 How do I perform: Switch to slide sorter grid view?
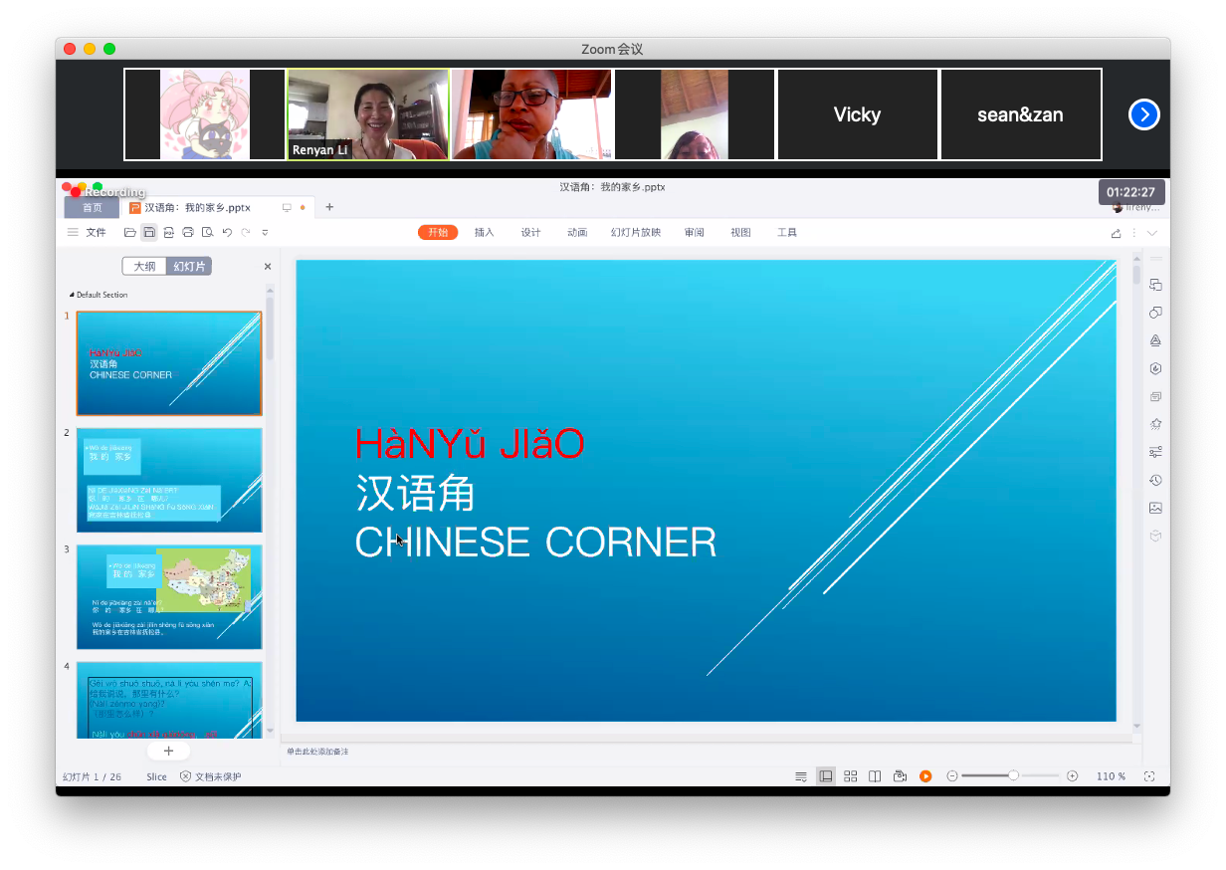[x=851, y=776]
